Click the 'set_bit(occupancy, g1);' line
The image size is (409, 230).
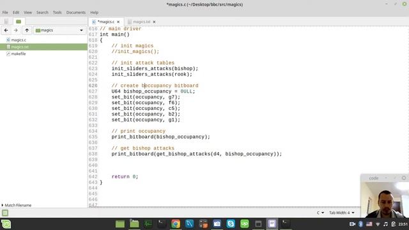pos(146,119)
